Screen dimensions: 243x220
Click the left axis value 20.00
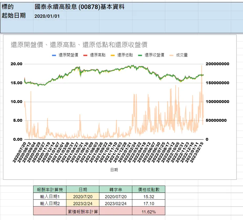click(16, 64)
